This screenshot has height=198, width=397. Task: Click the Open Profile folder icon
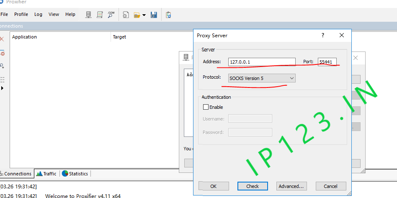coord(137,15)
